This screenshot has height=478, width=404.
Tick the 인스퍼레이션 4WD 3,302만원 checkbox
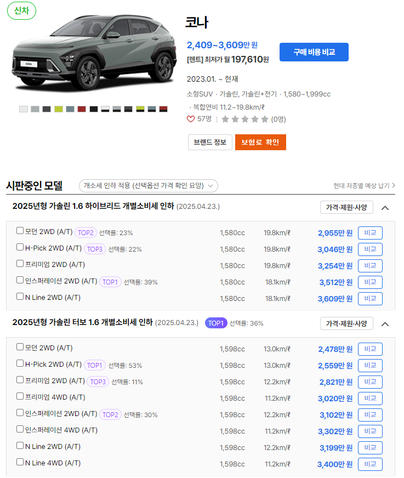pos(20,429)
